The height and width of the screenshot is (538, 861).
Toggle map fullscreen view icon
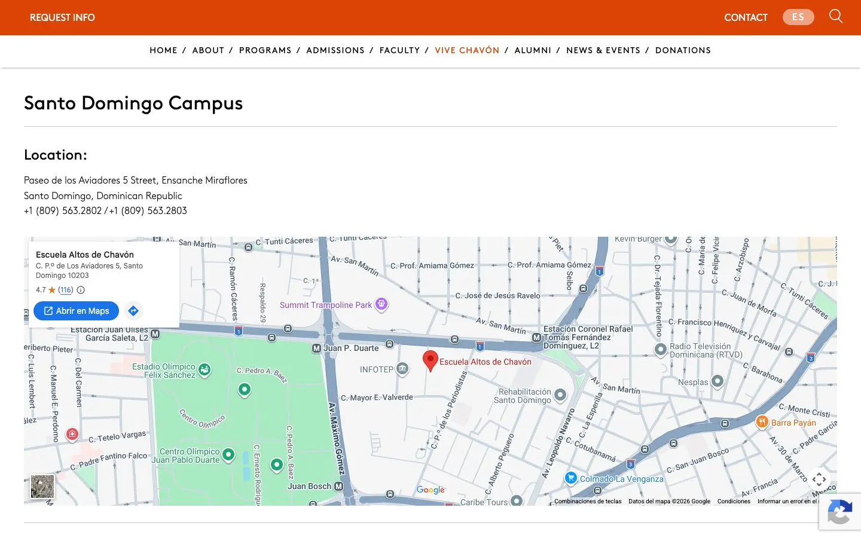819,479
